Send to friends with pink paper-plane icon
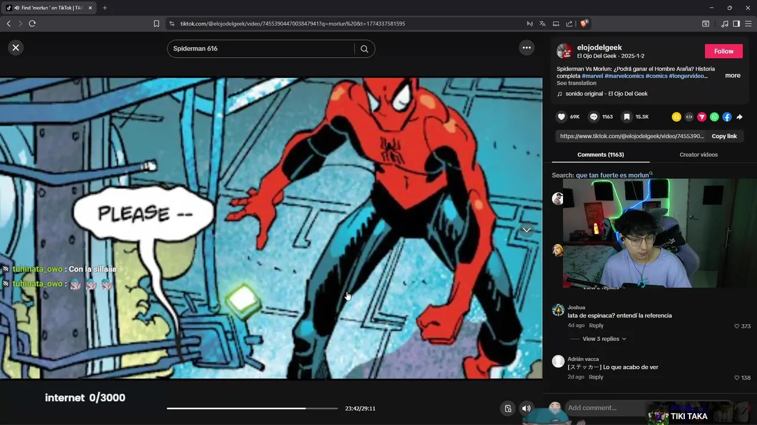Viewport: 757px width, 425px height. [702, 117]
